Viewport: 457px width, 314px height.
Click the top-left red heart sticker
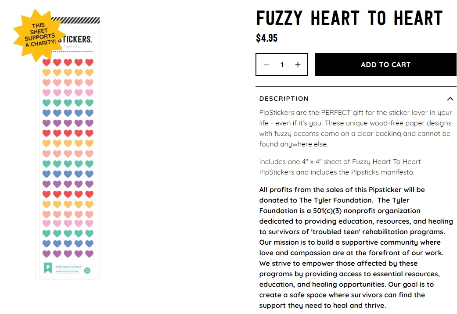click(x=47, y=62)
